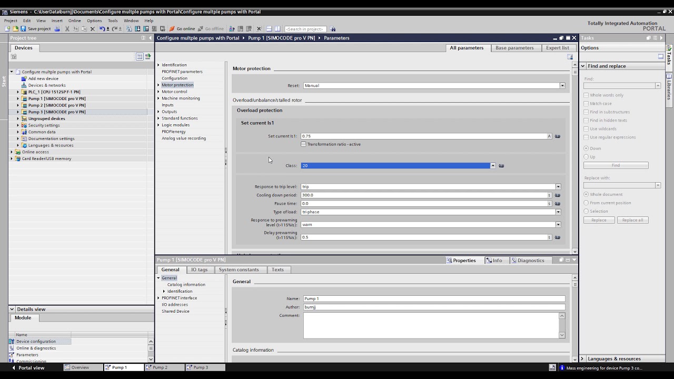The image size is (674, 379).
Task: Click parameter area vertical scrollbar down arrow
Action: [574, 252]
